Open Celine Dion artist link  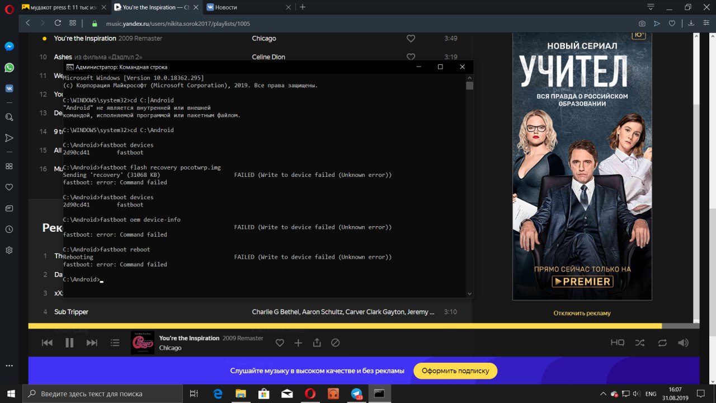268,57
